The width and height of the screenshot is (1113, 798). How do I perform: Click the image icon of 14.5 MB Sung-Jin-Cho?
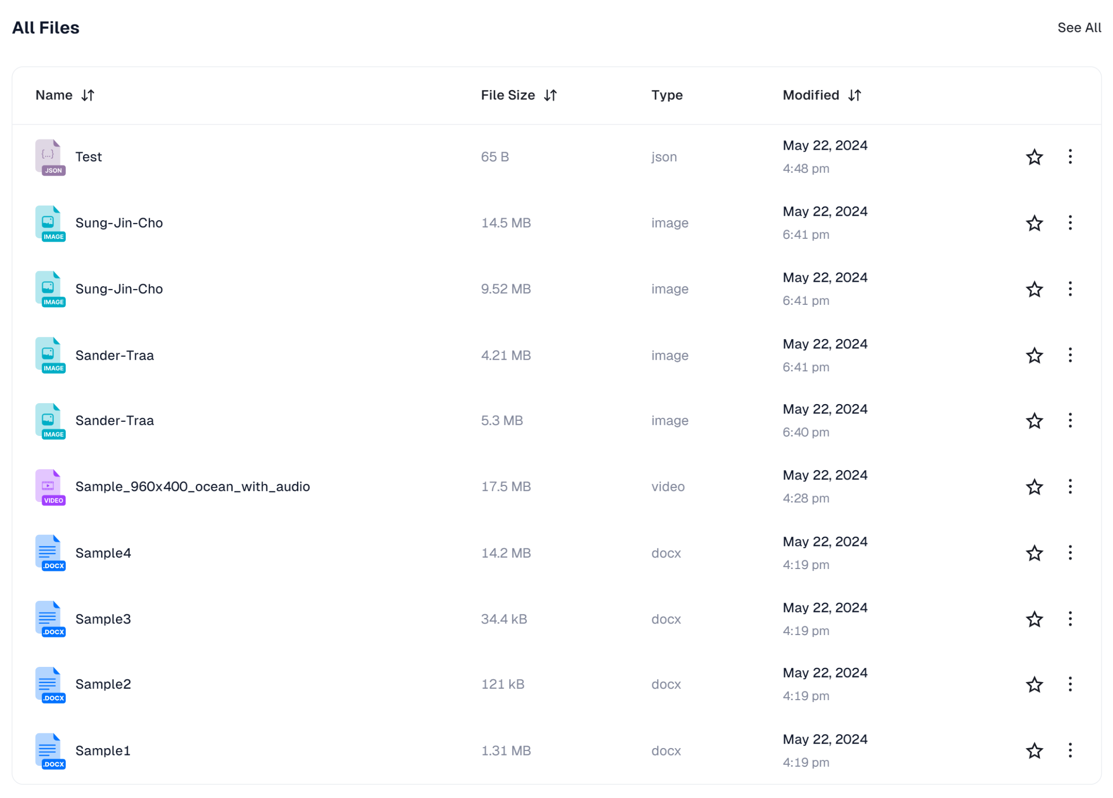(50, 223)
